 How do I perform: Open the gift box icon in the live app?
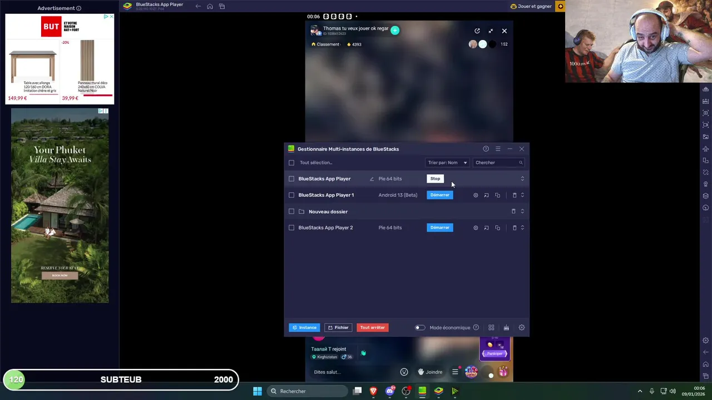(503, 372)
